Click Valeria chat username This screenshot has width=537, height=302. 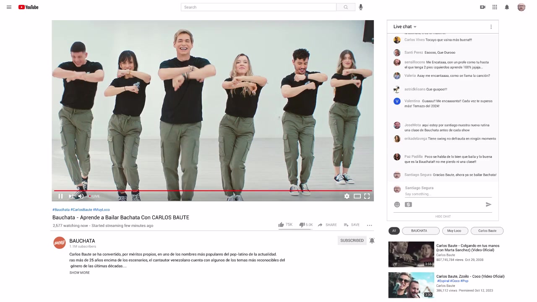click(410, 75)
